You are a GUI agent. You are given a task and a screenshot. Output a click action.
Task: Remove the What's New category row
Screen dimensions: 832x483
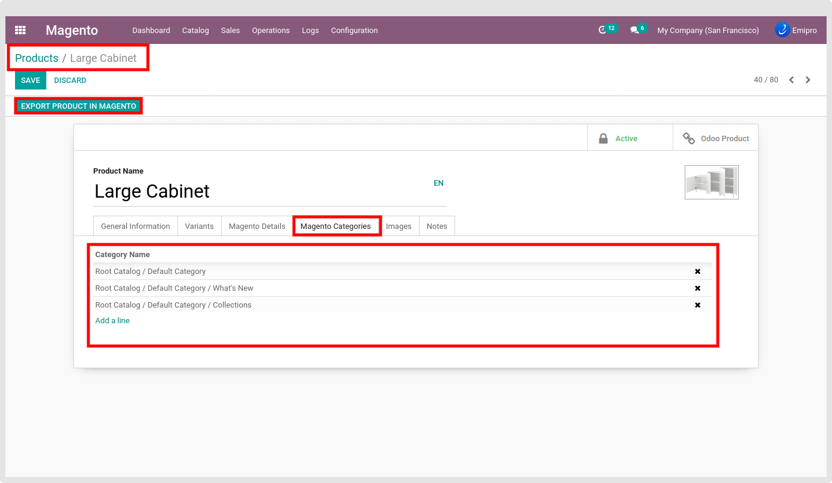tap(698, 288)
